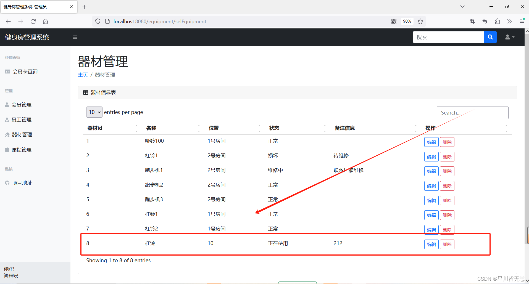
Task: Sort table by 状态 column
Action: [x=298, y=128]
